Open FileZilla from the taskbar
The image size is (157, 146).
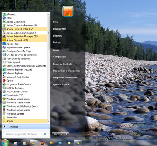point(42,143)
